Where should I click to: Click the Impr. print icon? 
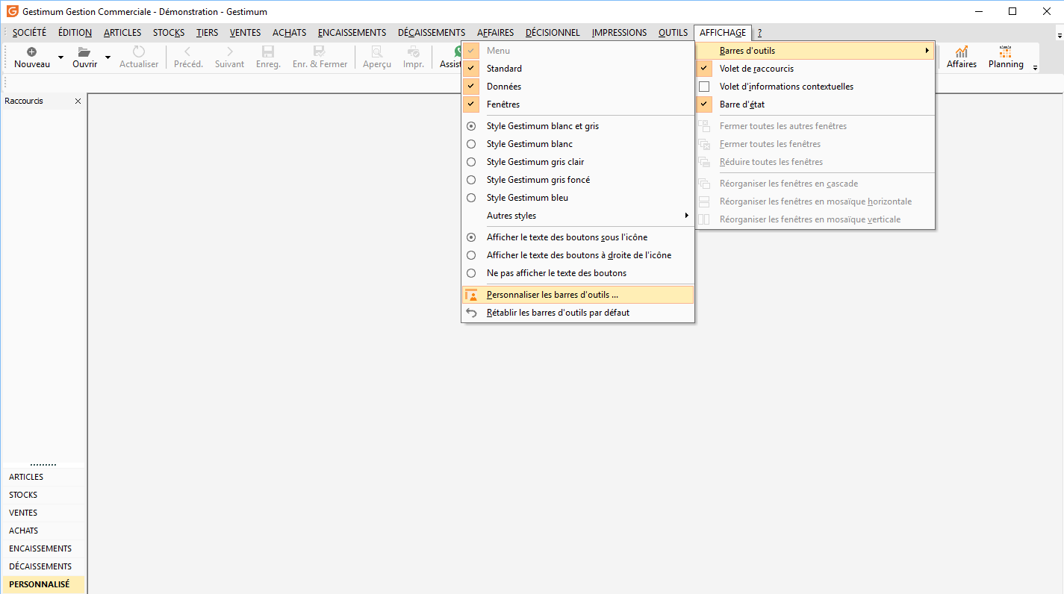point(414,51)
